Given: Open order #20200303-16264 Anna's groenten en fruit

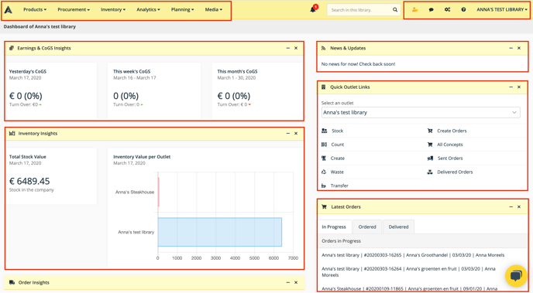Looking at the screenshot, I should coord(408,271).
